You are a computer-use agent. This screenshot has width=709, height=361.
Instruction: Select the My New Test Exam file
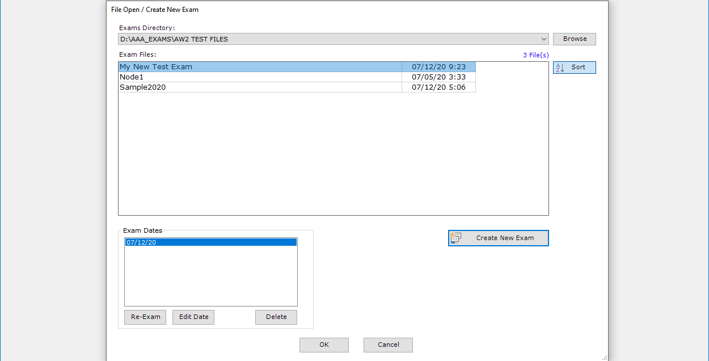coord(156,67)
